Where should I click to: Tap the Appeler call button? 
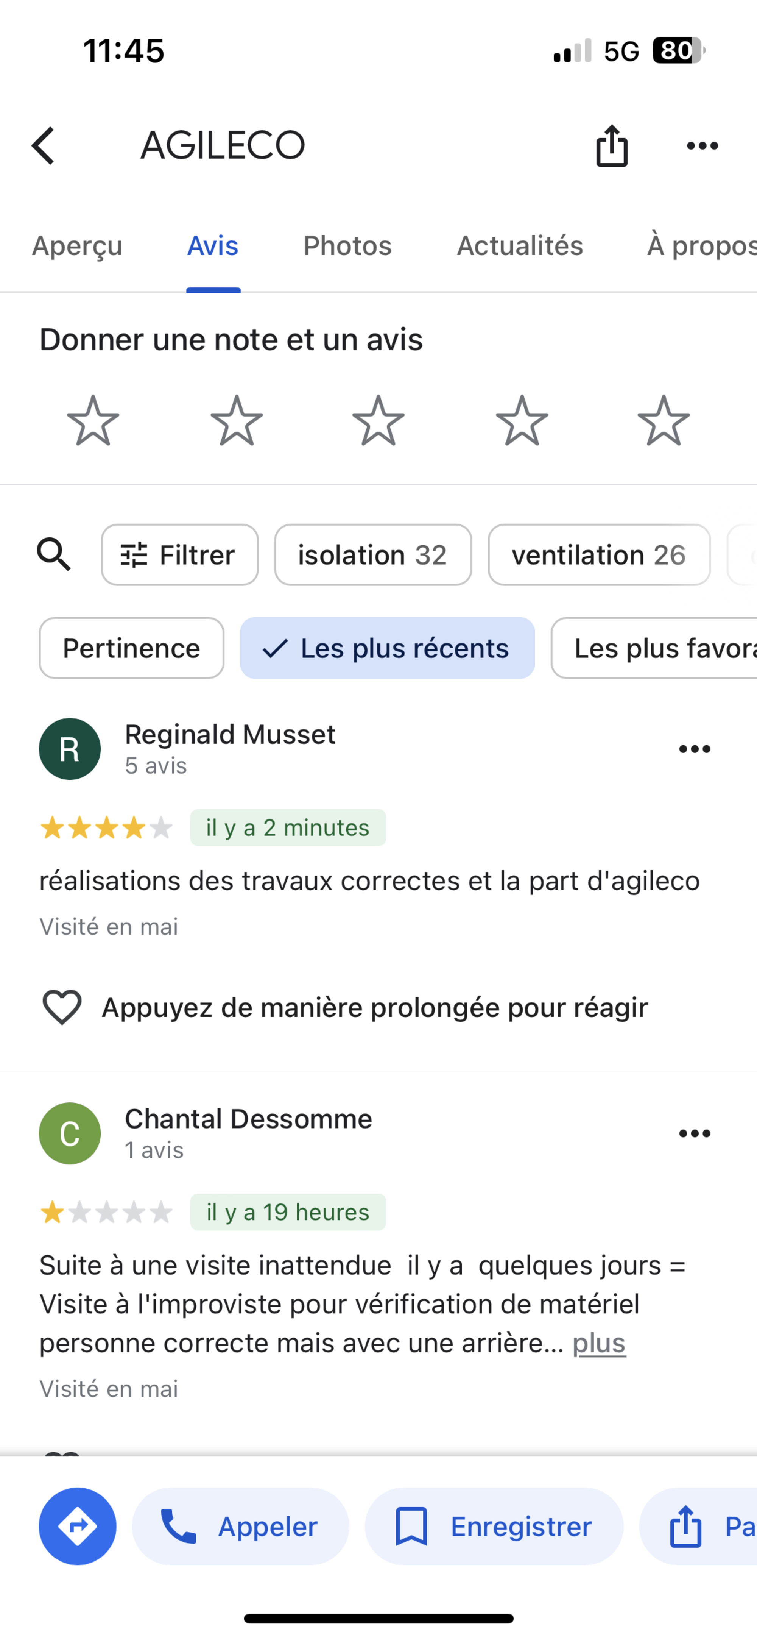coord(240,1526)
